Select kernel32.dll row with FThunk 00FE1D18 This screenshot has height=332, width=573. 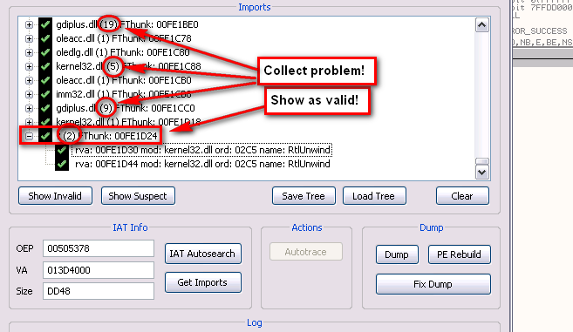click(x=128, y=122)
